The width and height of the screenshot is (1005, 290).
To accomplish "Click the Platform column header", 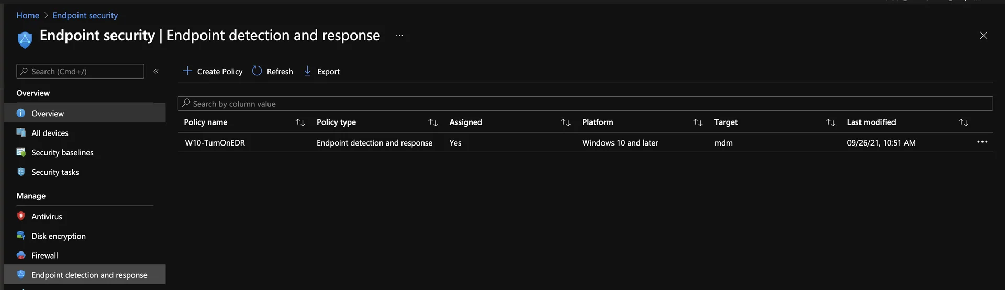I will tap(597, 122).
